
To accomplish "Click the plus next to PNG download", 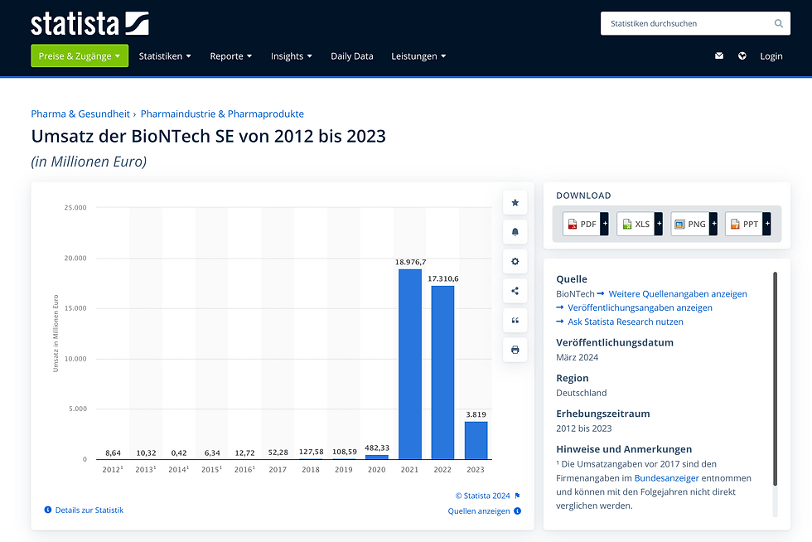I will click(713, 224).
